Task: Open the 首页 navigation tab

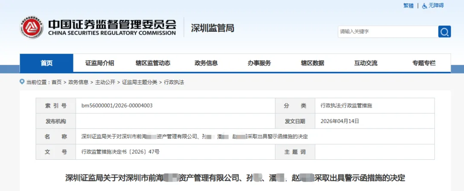Action: tap(46, 63)
